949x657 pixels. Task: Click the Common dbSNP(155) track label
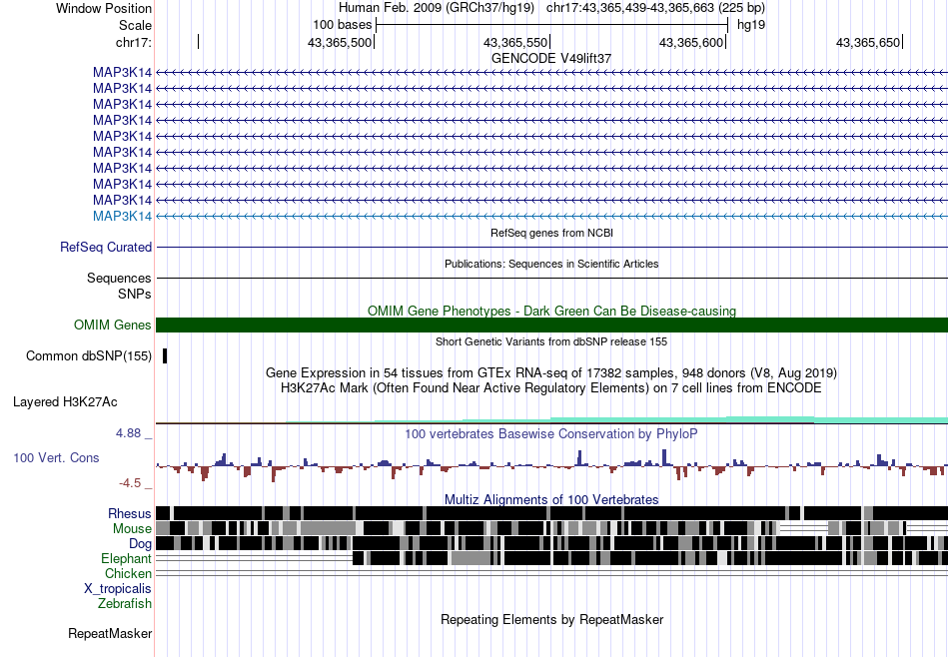(89, 356)
